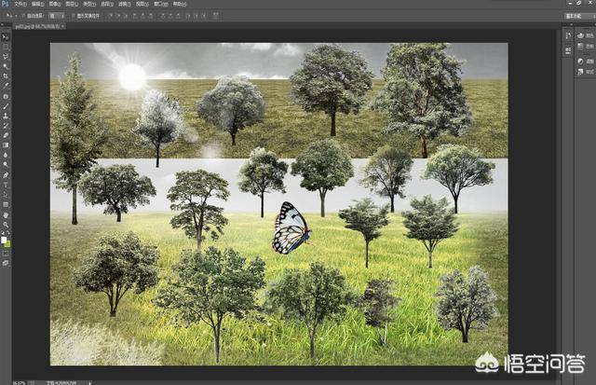This screenshot has width=596, height=385.
Task: Click the foreground color swatch
Action: (5, 241)
